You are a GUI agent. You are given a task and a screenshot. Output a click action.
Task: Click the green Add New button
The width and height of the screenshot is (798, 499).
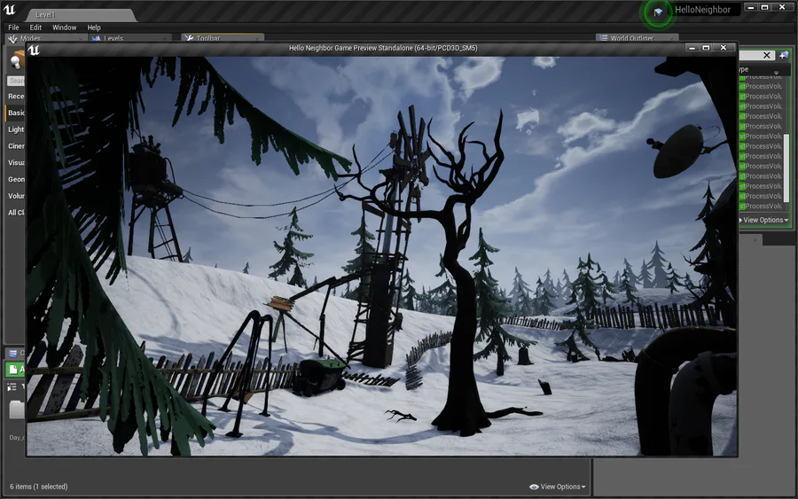(15, 370)
